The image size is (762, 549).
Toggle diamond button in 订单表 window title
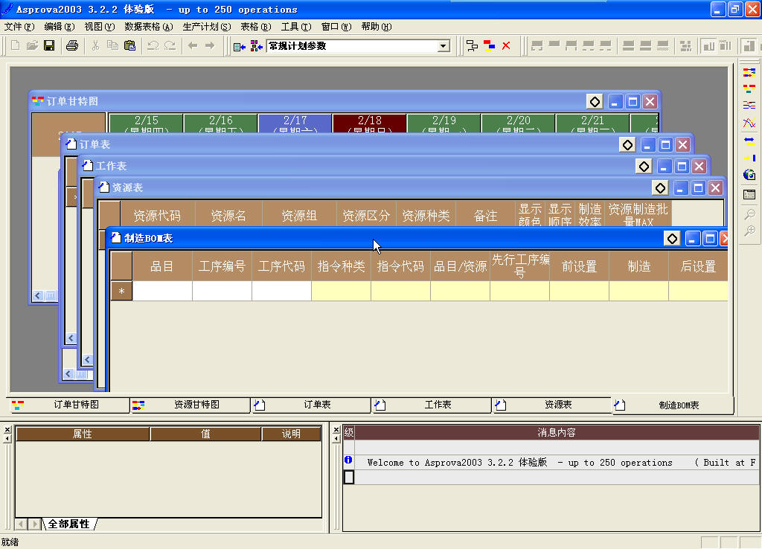click(627, 145)
